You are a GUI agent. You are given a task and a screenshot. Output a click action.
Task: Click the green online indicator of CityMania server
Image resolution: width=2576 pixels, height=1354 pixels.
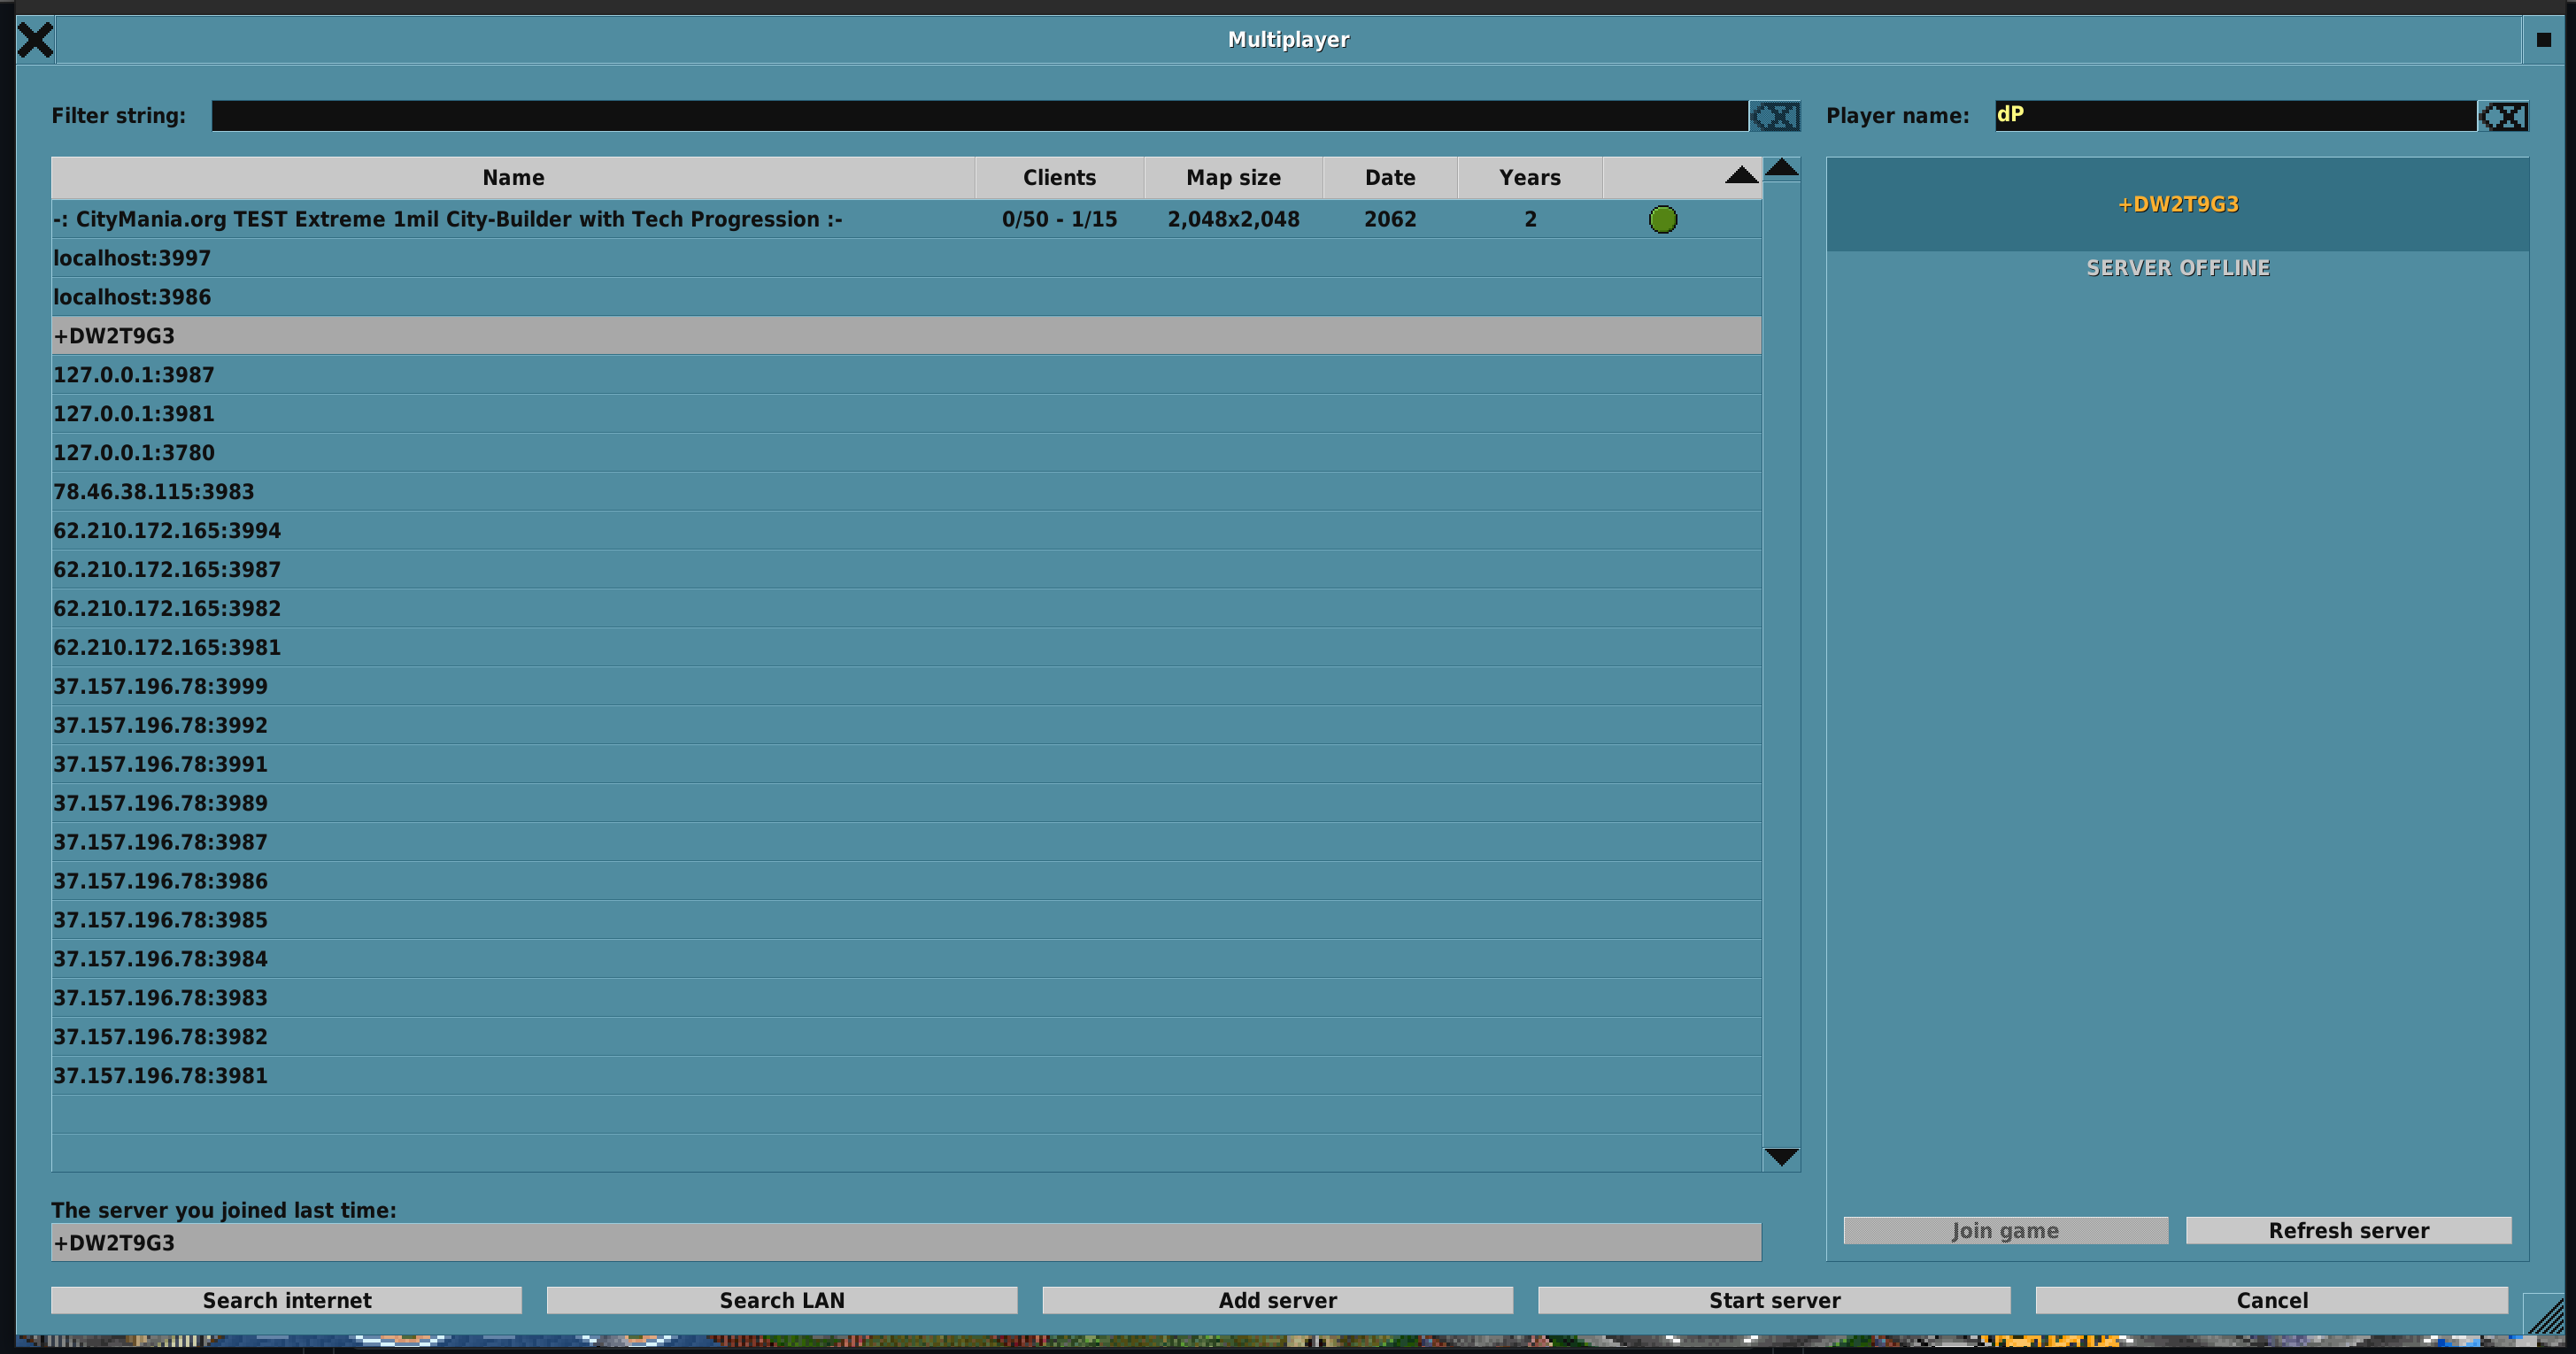pos(1663,219)
